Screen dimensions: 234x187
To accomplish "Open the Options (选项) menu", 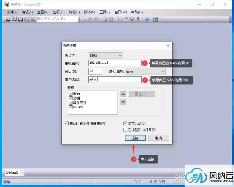I will pos(58,12).
